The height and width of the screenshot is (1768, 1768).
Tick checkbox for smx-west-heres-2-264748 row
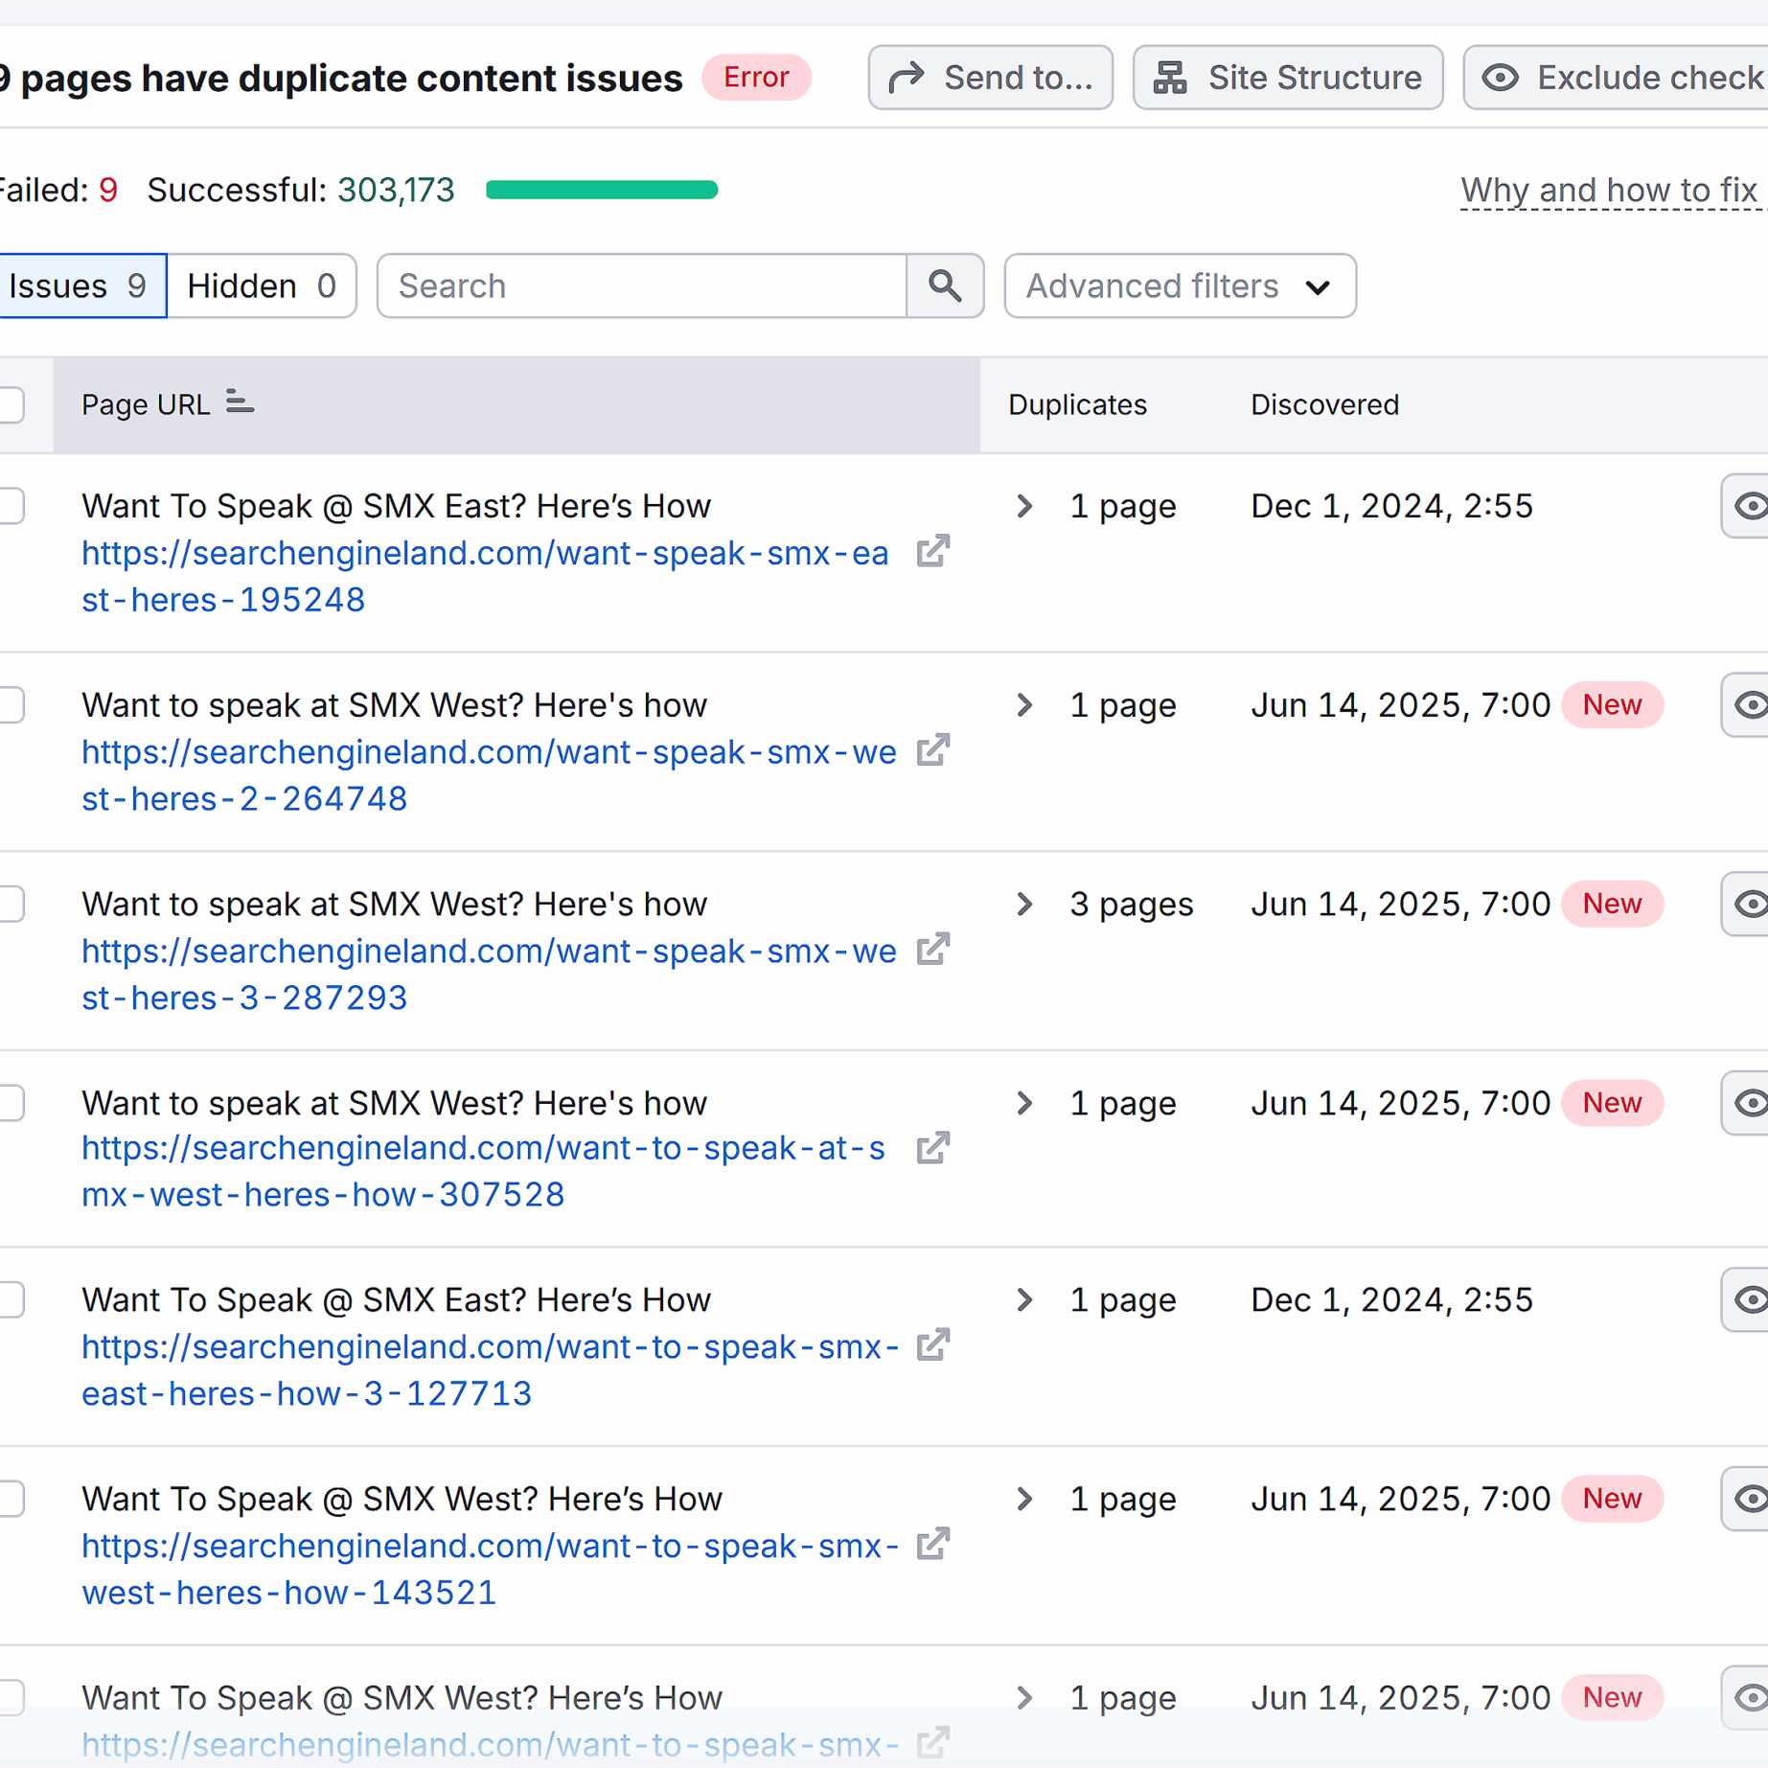tap(11, 705)
